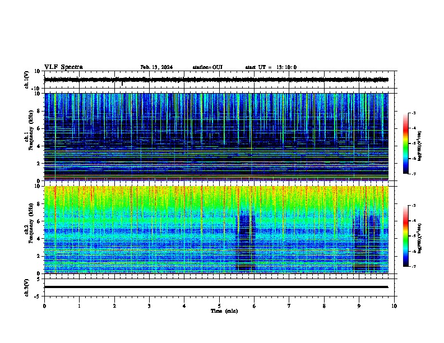Viewport: 444px width, 343px height.
Task: Click the time axis tick labeled 3
Action: [x=149, y=306]
